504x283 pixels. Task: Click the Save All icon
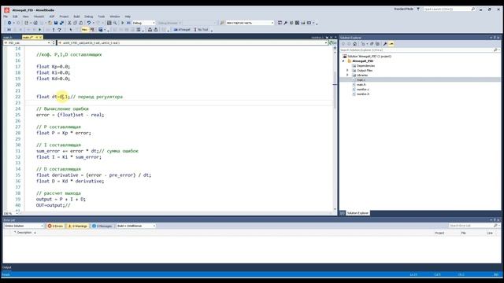61,23
